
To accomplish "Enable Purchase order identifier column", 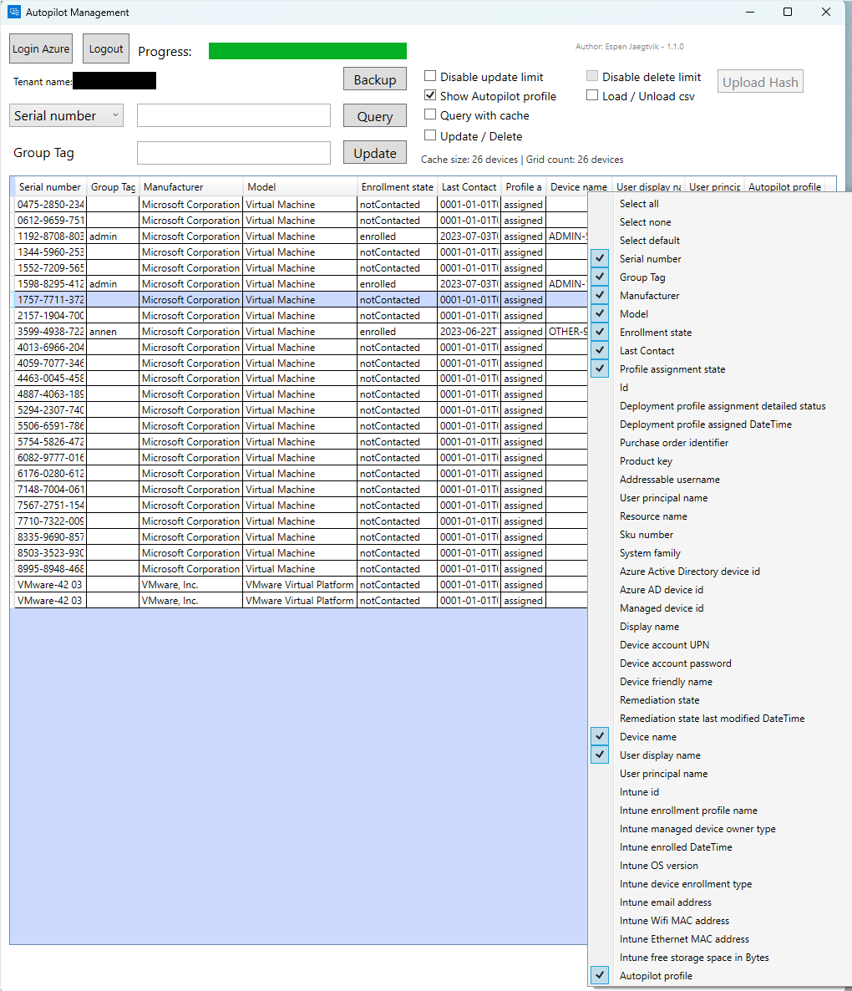I will coord(674,442).
